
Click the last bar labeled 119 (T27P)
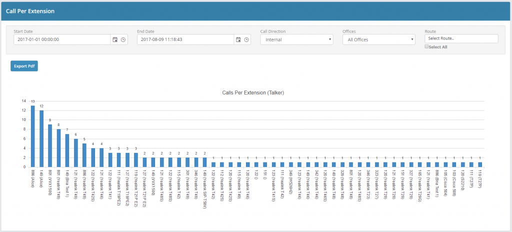tap(480, 164)
